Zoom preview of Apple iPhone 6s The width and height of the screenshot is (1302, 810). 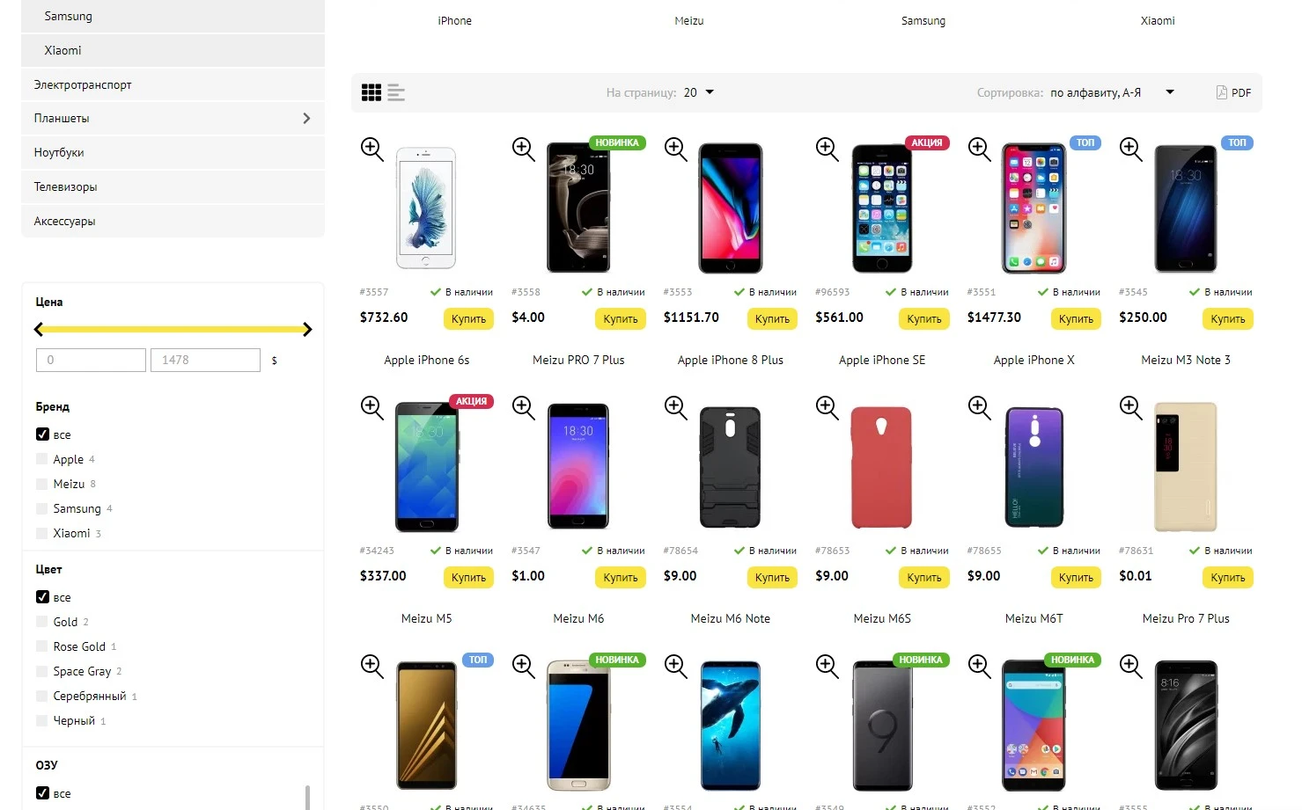[372, 149]
